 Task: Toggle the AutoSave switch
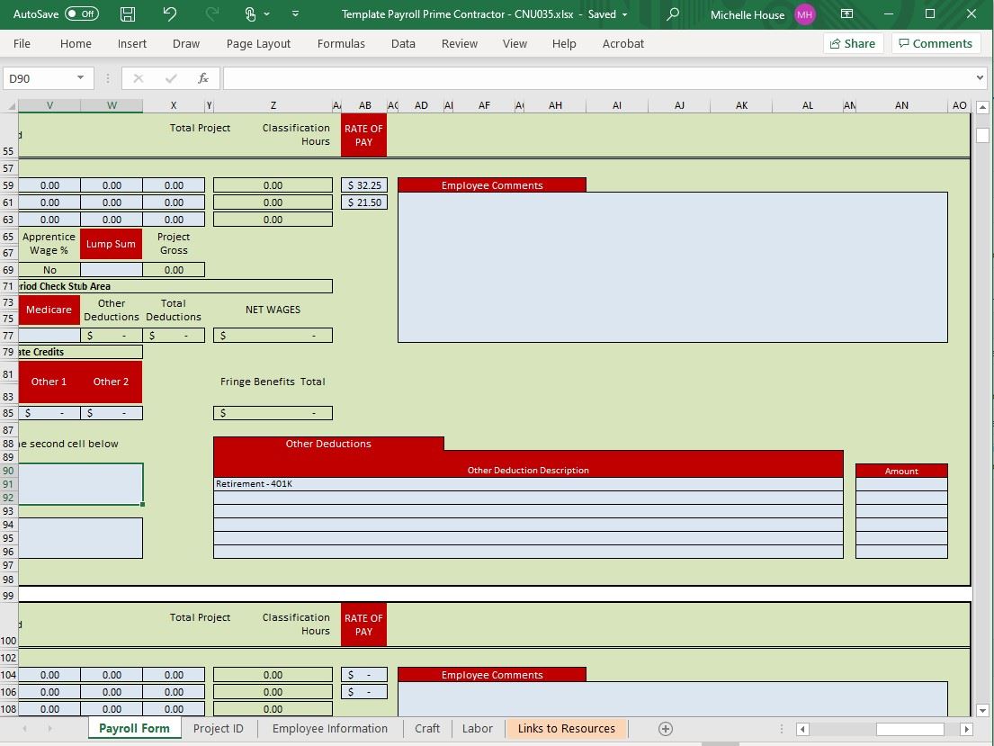click(82, 14)
